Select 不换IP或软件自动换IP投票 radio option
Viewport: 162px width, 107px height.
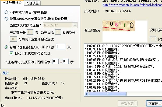pyautogui.click(x=6, y=12)
